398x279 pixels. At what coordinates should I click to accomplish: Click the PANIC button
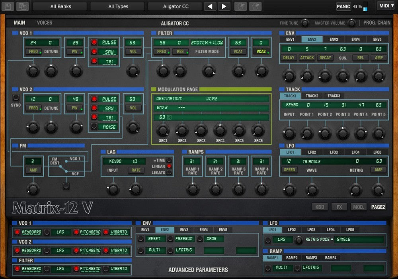[343, 6]
